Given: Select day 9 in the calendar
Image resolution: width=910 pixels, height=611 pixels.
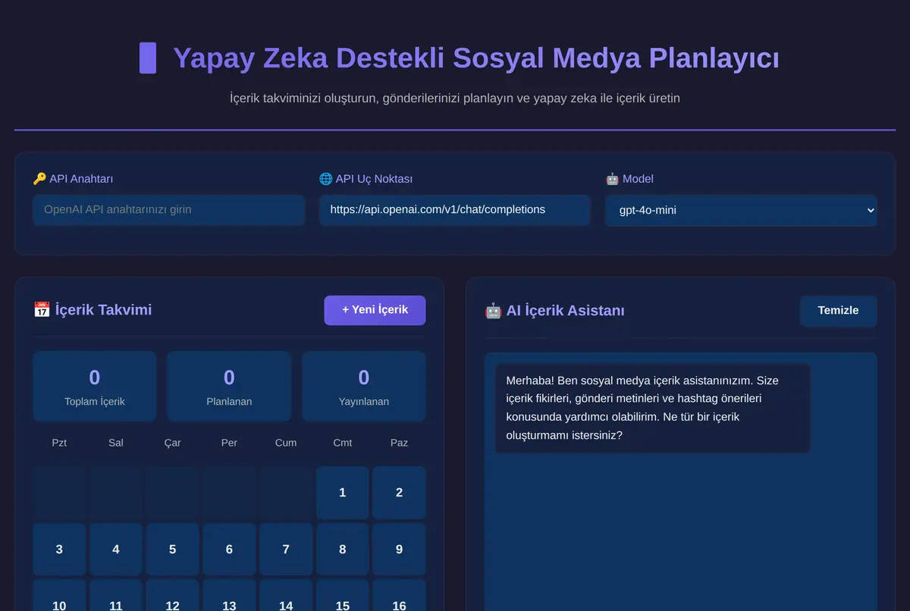Looking at the screenshot, I should (399, 549).
